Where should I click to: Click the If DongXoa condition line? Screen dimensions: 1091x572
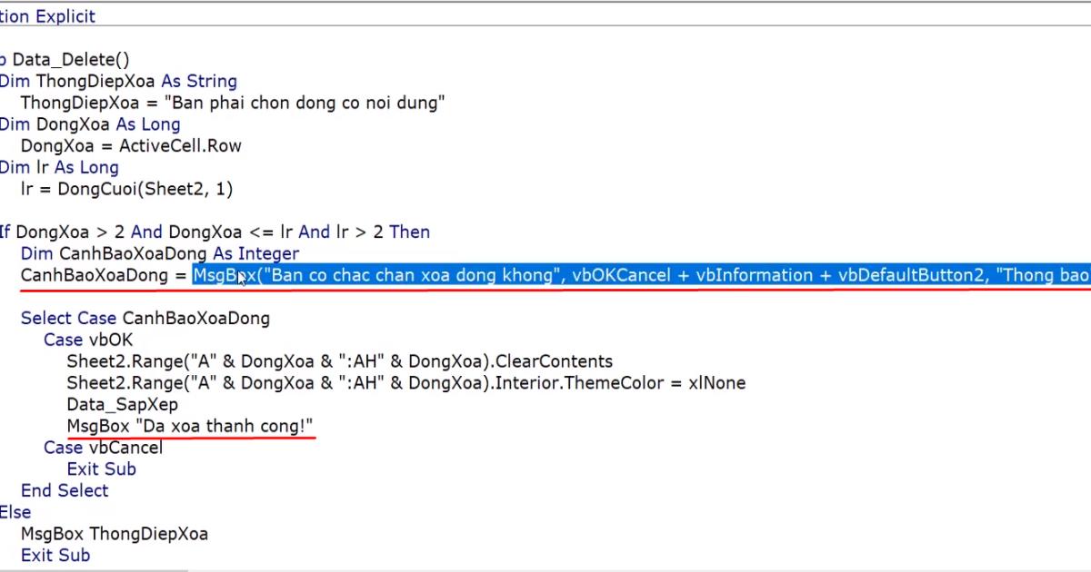point(214,232)
